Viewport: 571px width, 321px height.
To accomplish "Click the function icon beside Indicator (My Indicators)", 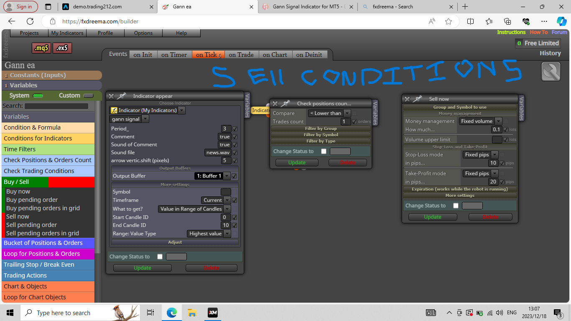I will coord(114,110).
